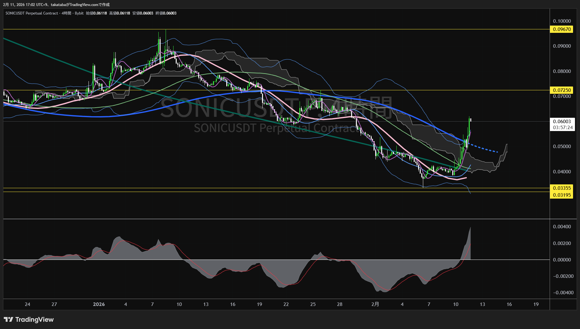
Task: Click the chart creation timestamp header text
Action: coord(56,4)
